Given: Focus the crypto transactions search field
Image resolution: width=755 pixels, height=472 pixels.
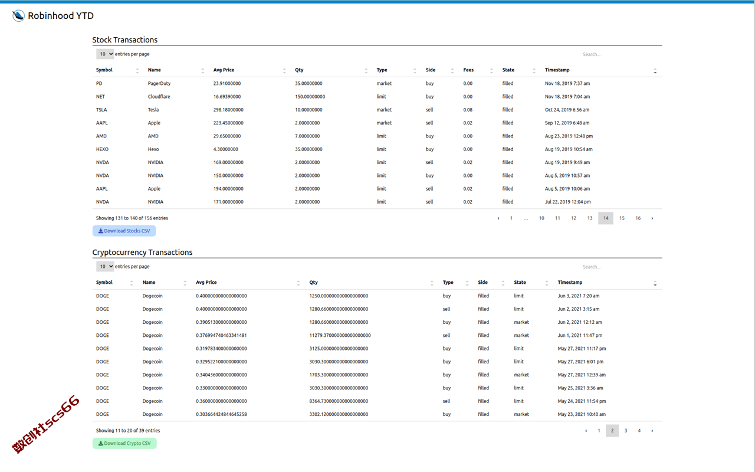Looking at the screenshot, I should tap(619, 267).
